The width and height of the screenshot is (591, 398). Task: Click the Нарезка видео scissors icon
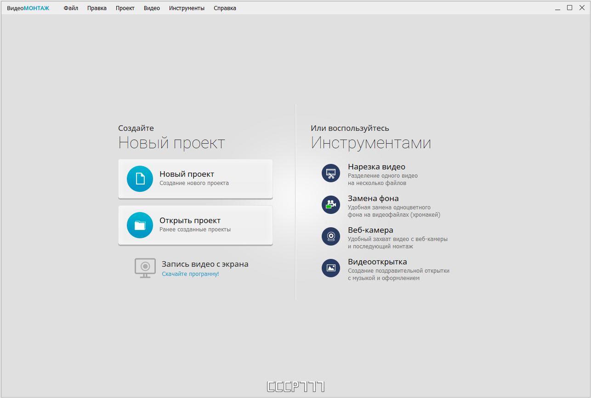[331, 173]
